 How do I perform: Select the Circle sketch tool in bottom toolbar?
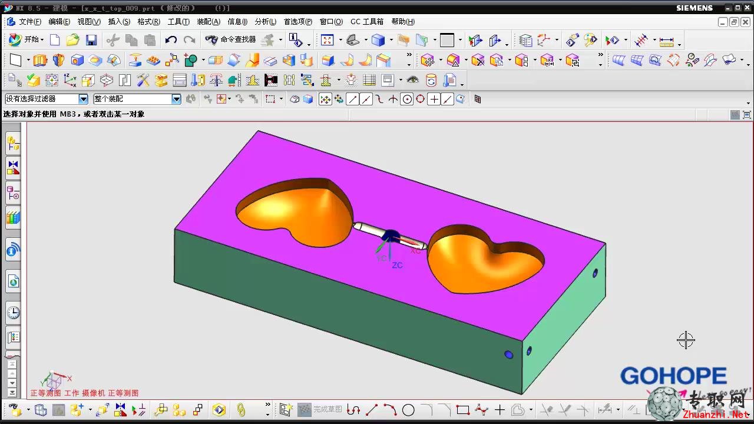tap(408, 410)
